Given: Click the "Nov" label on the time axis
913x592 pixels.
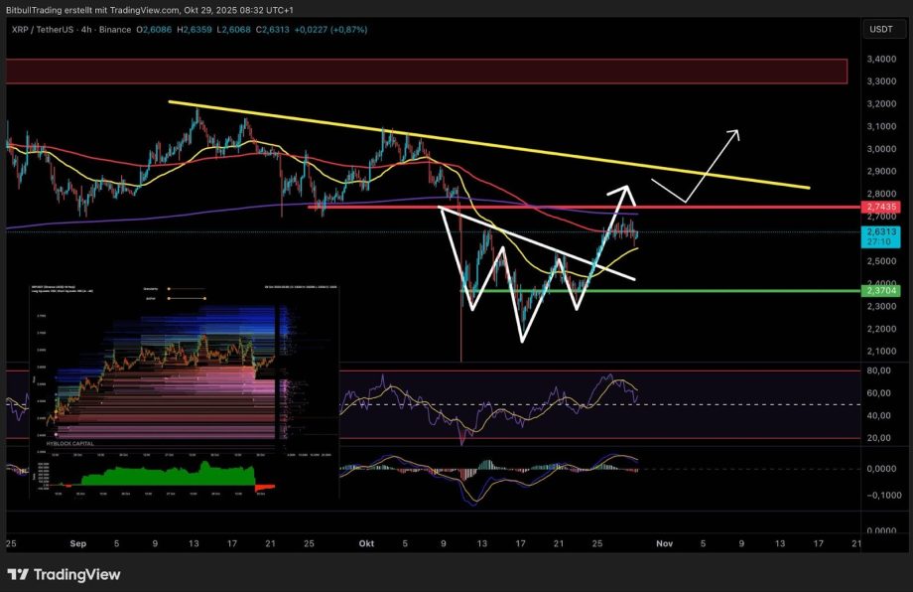Looking at the screenshot, I should (663, 543).
